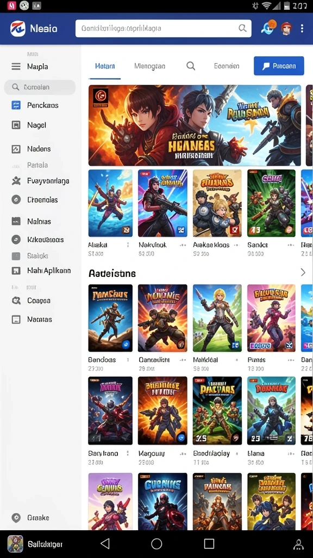Select the Graake sidebar icon
The height and width of the screenshot is (558, 313).
(x=16, y=518)
